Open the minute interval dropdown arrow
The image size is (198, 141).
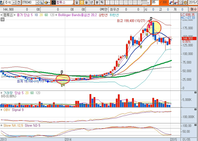148,2
